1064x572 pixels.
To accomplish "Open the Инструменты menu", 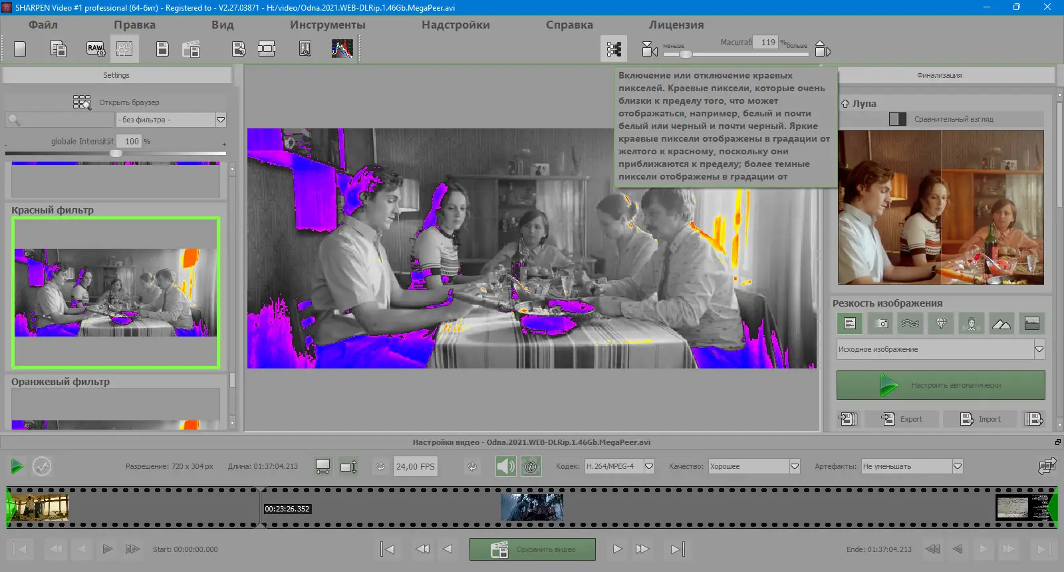I will (x=328, y=25).
